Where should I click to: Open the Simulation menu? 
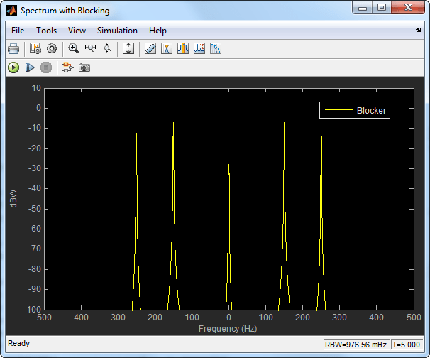pyautogui.click(x=117, y=31)
